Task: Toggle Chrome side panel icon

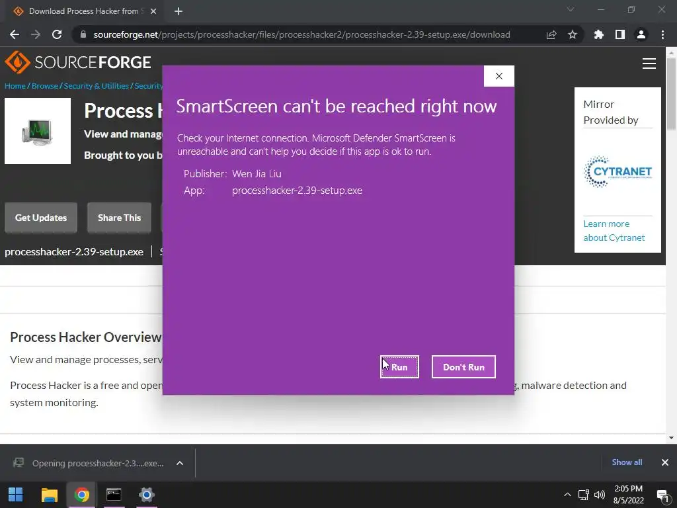Action: 620,34
